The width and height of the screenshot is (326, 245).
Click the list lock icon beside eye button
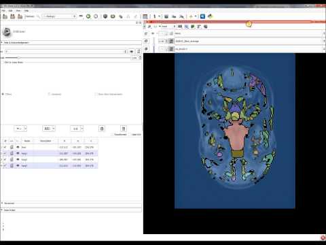[x=139, y=52]
